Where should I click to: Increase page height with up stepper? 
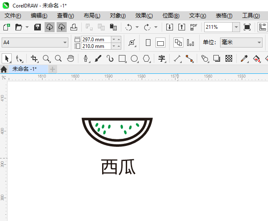click(119, 46)
